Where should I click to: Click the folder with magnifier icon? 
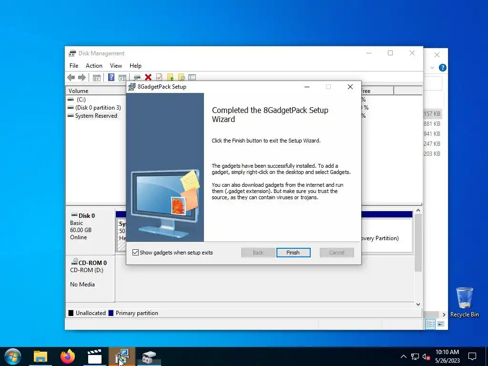click(181, 78)
